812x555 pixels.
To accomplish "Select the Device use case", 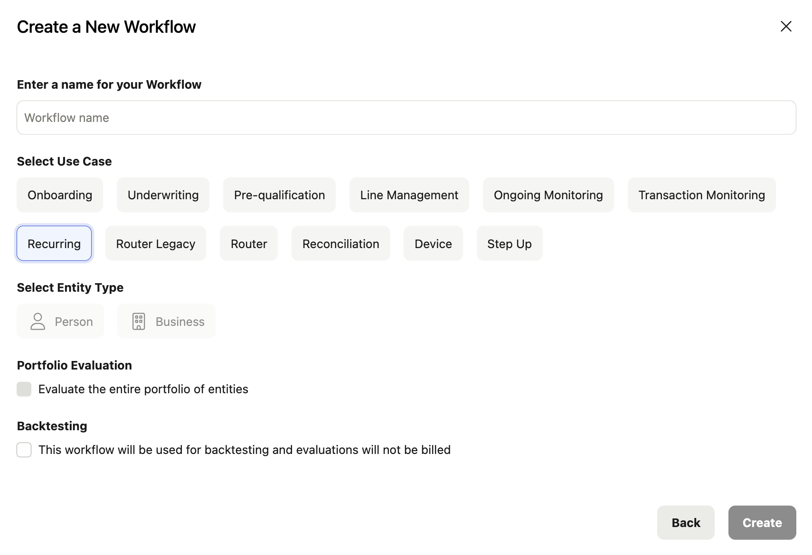I will [x=433, y=244].
